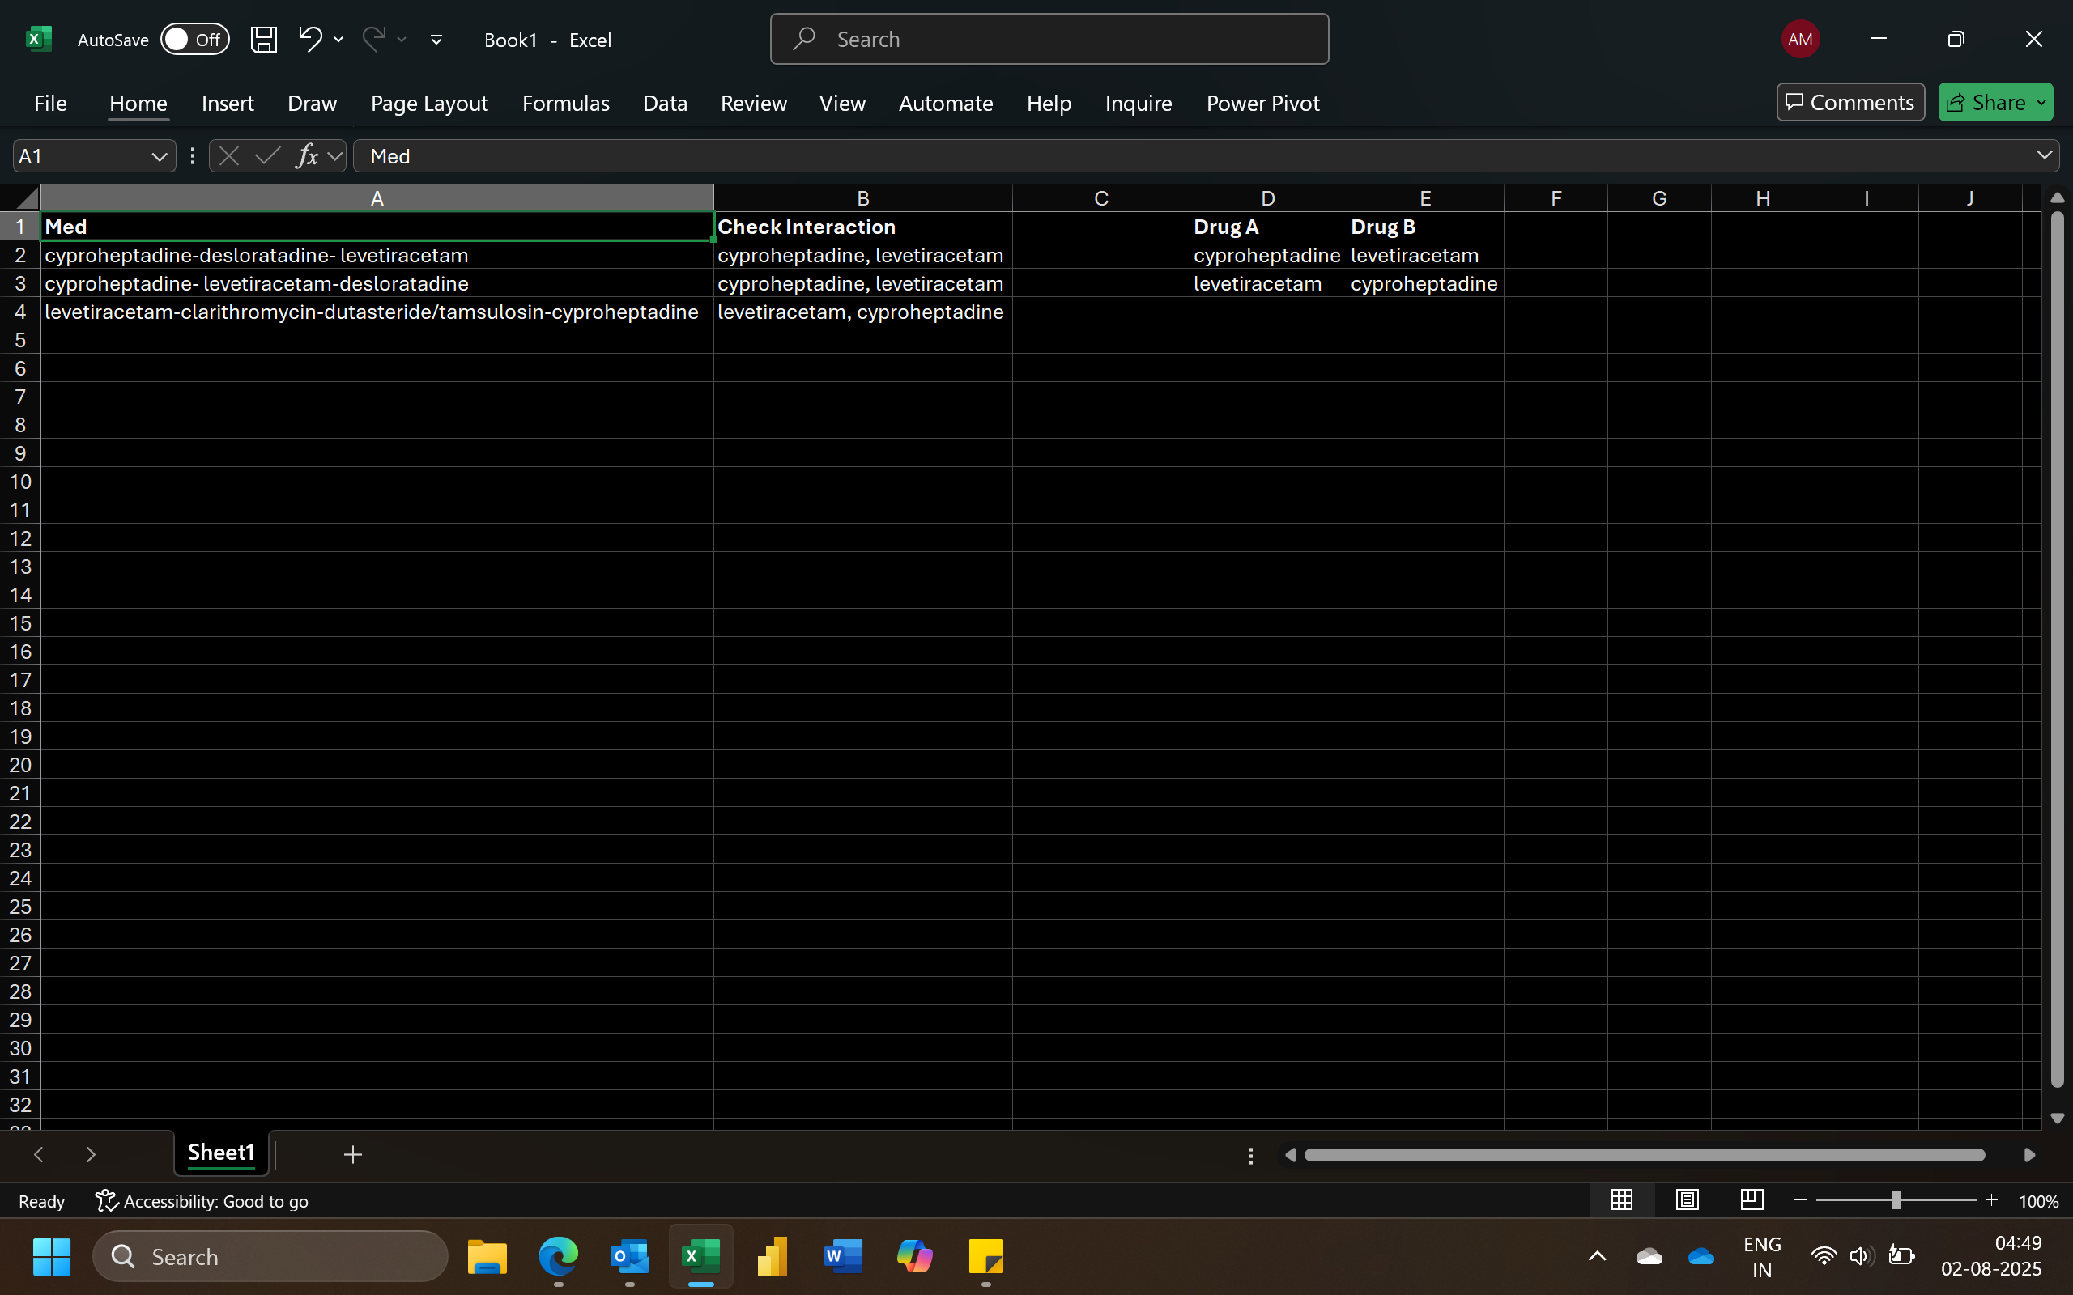The height and width of the screenshot is (1295, 2073).
Task: Open Share button dropdown arrow
Action: pyautogui.click(x=2042, y=103)
